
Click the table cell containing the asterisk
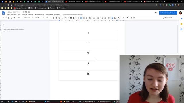[x=88, y=55]
